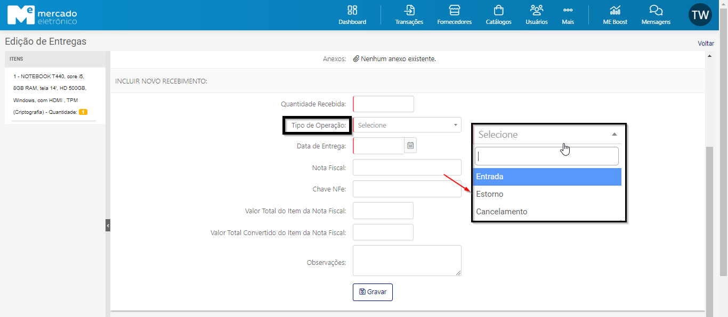Click the TW user avatar
The width and height of the screenshot is (728, 317).
pos(700,15)
